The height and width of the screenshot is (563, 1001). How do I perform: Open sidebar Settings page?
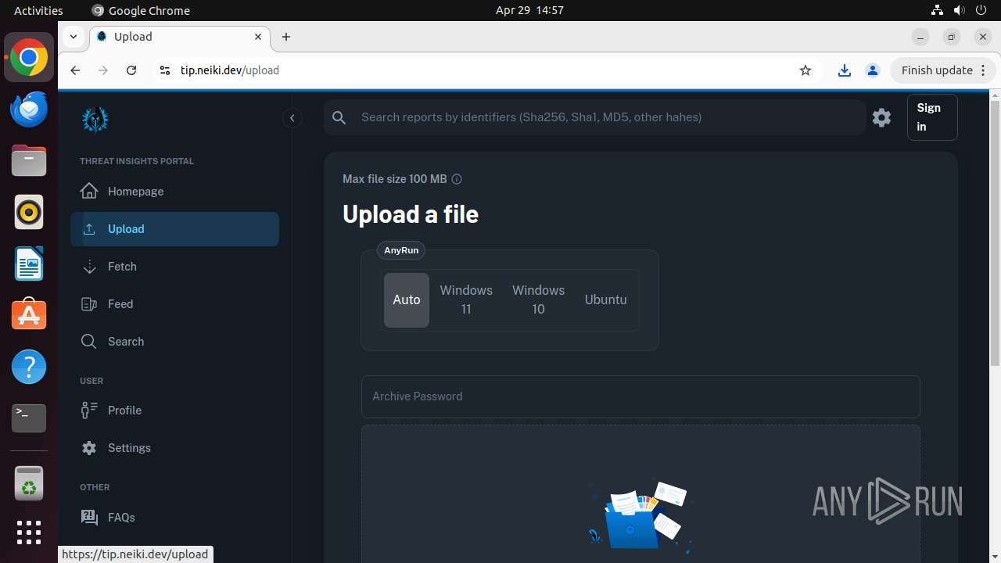174,448
